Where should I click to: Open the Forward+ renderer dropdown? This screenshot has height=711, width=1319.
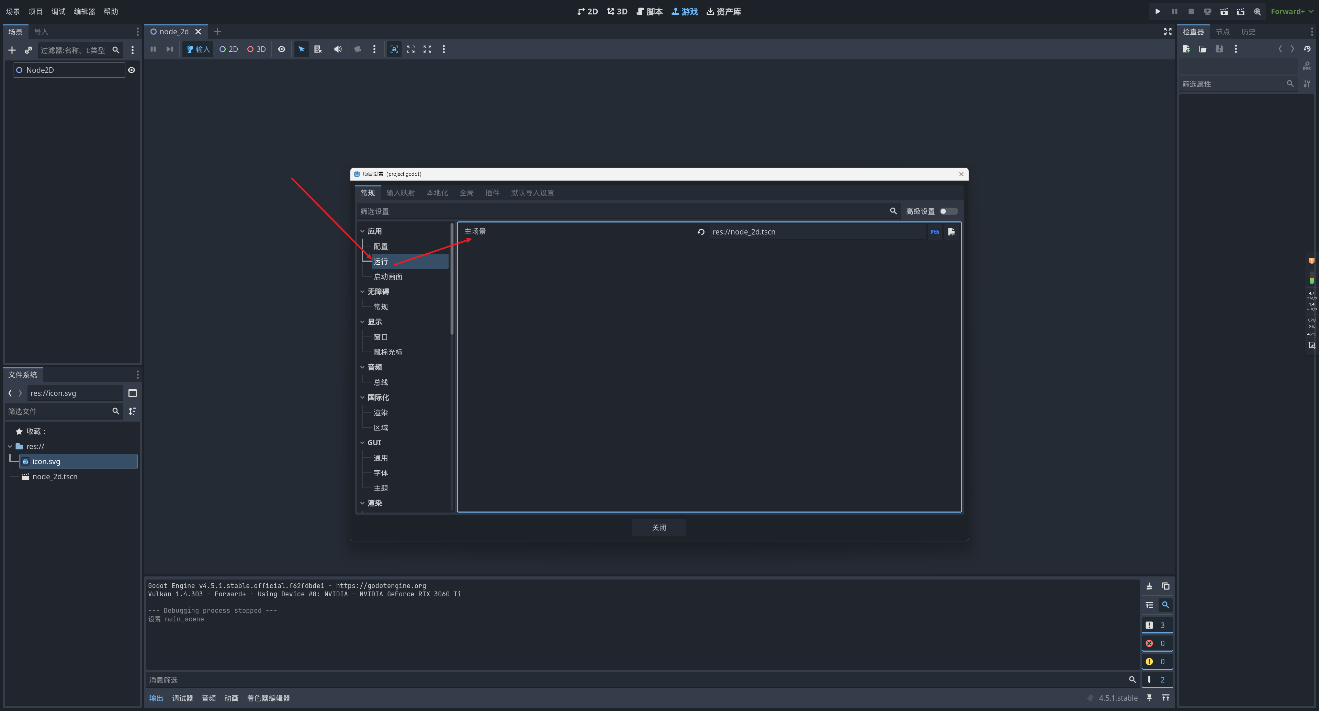[1291, 11]
